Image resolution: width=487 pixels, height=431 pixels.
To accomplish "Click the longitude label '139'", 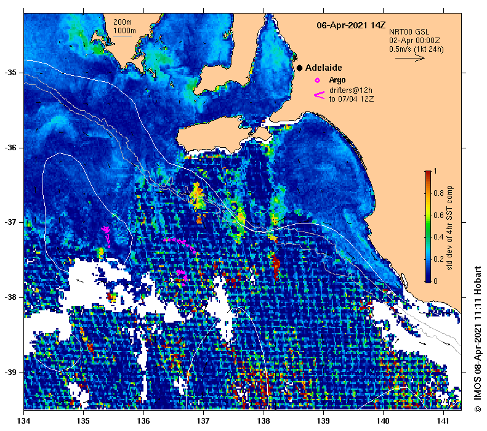I will [x=324, y=421].
